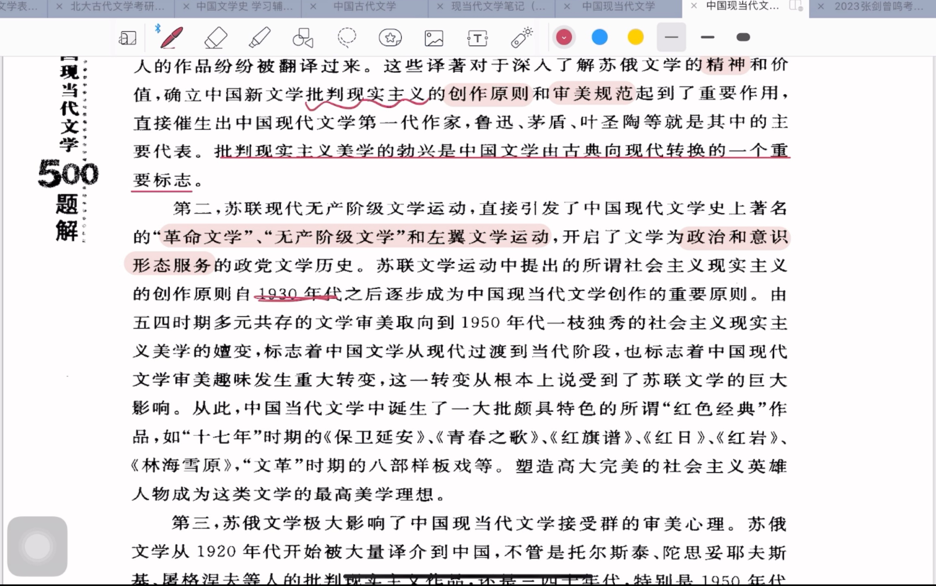Screen dimensions: 936x586
Task: Tap the AssistiveTouch floating button
Action: pyautogui.click(x=37, y=546)
